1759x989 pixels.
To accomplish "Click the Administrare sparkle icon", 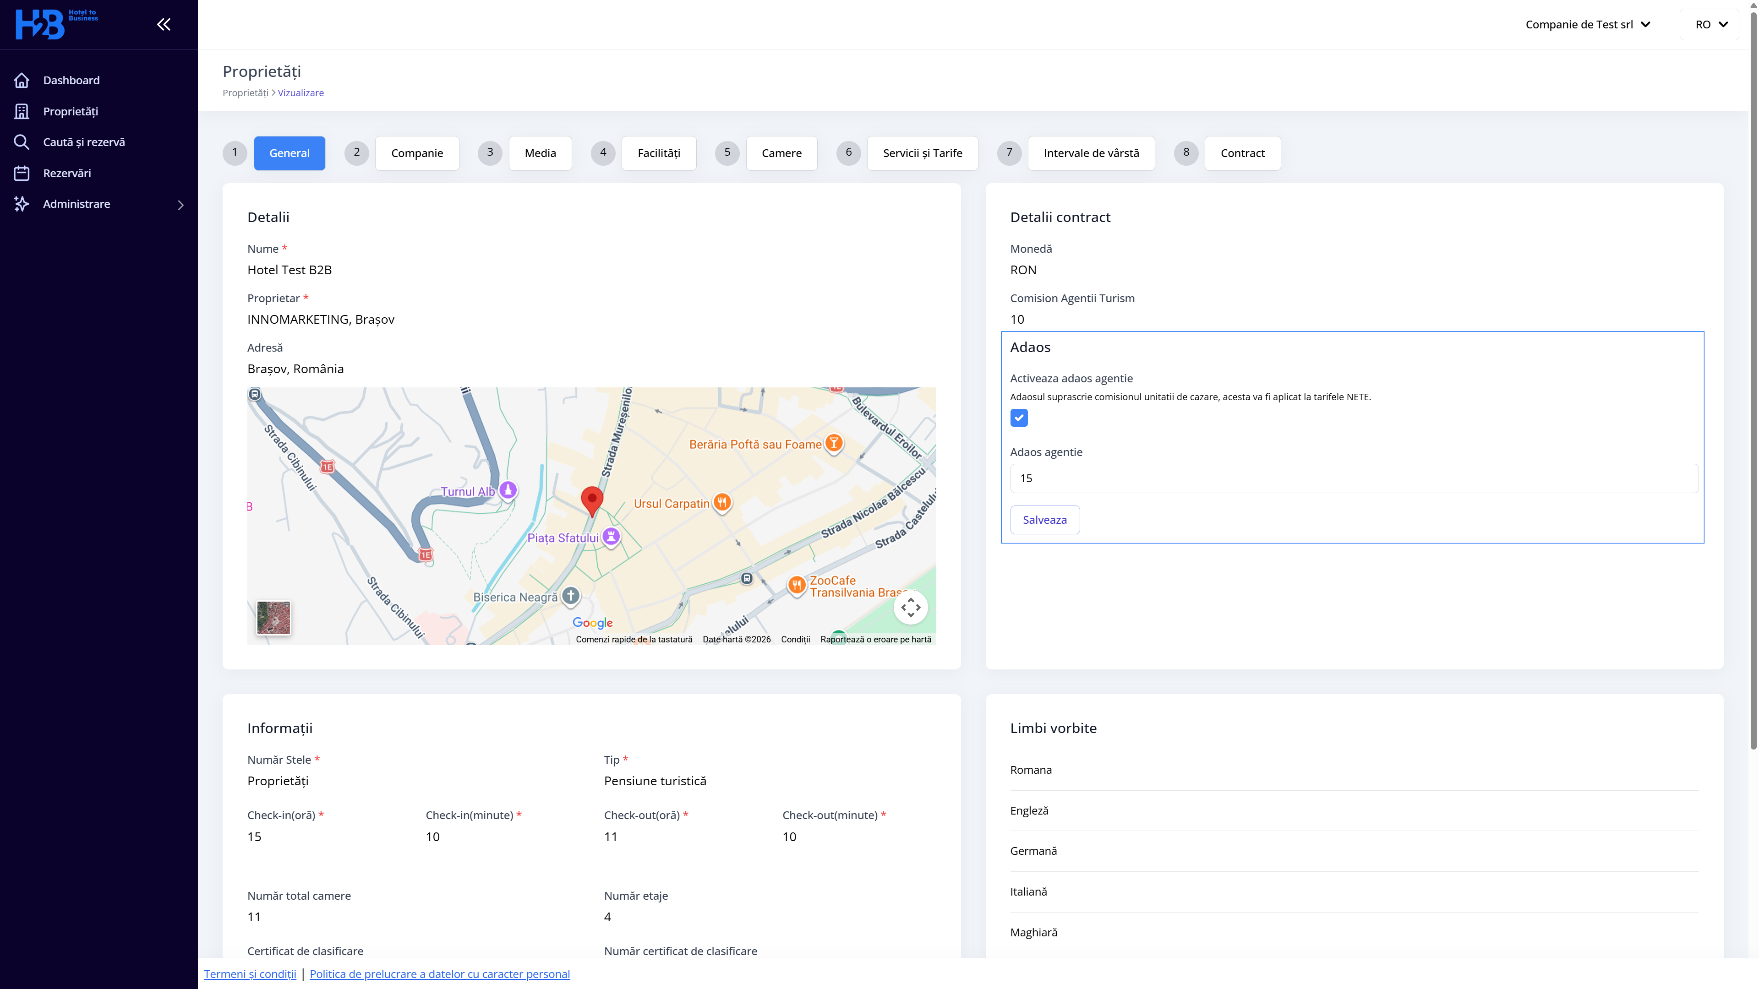I will [22, 204].
